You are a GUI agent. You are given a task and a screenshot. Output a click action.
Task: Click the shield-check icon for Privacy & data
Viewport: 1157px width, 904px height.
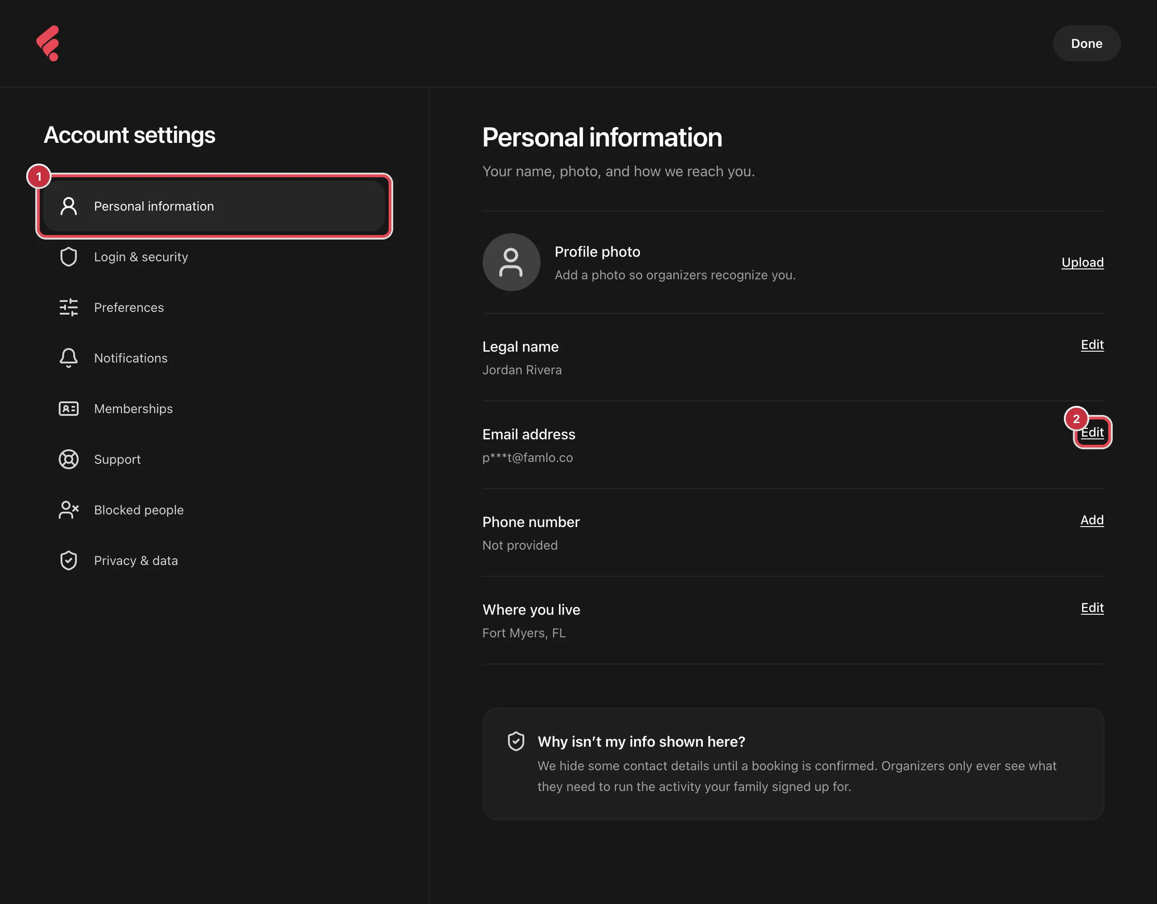pos(68,560)
